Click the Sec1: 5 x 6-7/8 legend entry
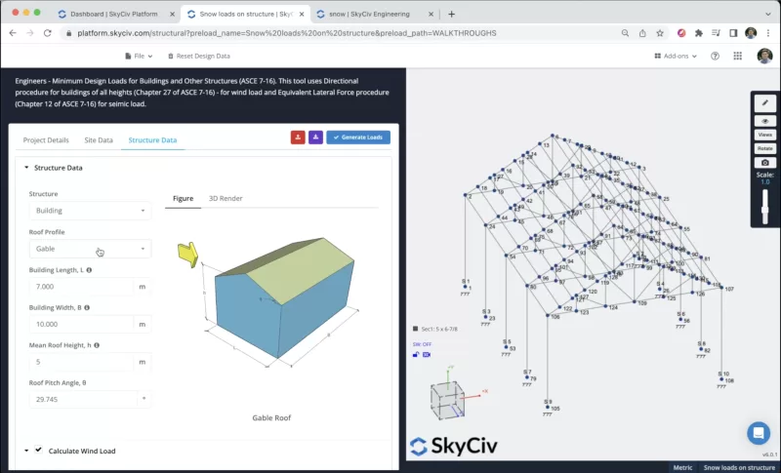Screen dimensions: 781x473 [x=434, y=329]
